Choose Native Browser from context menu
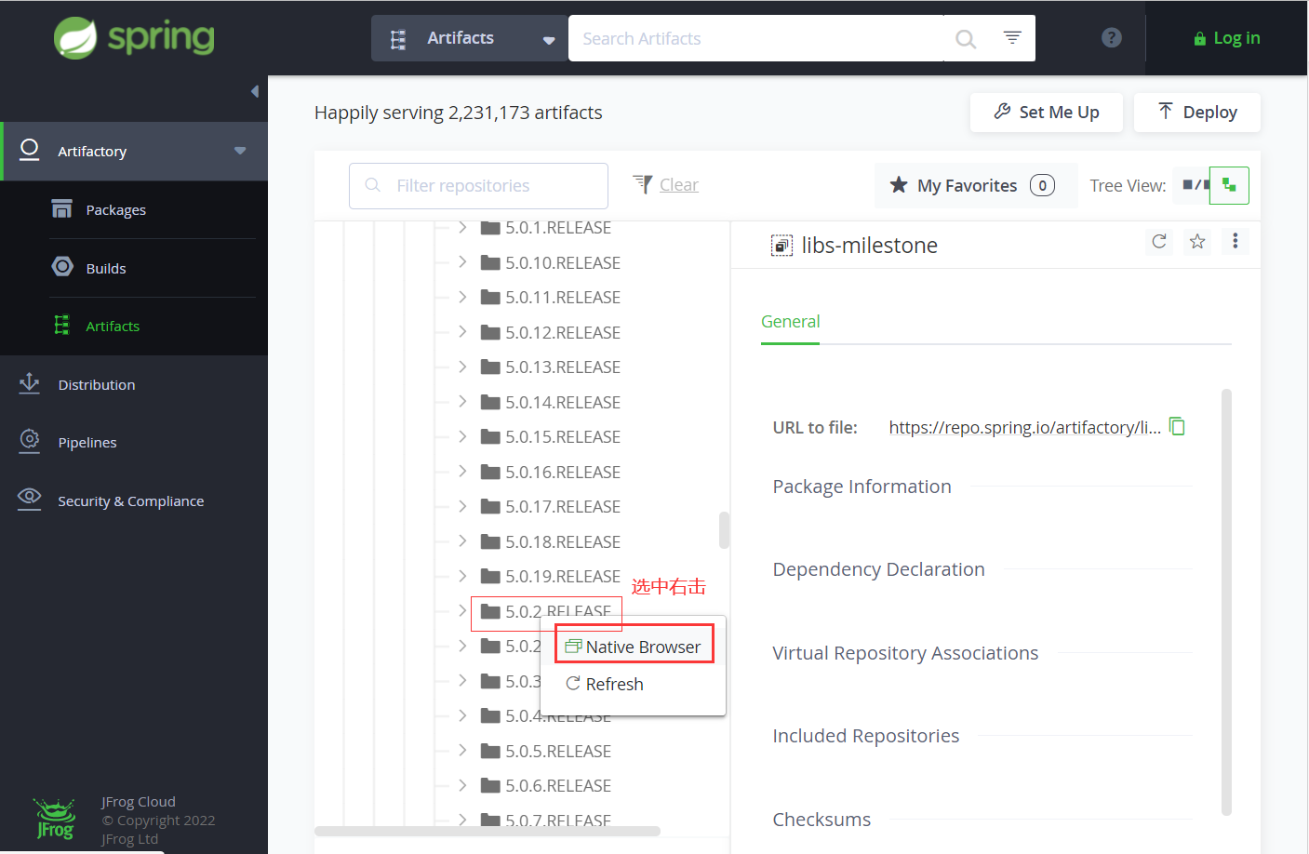Viewport: 1309px width, 854px height. (x=633, y=647)
